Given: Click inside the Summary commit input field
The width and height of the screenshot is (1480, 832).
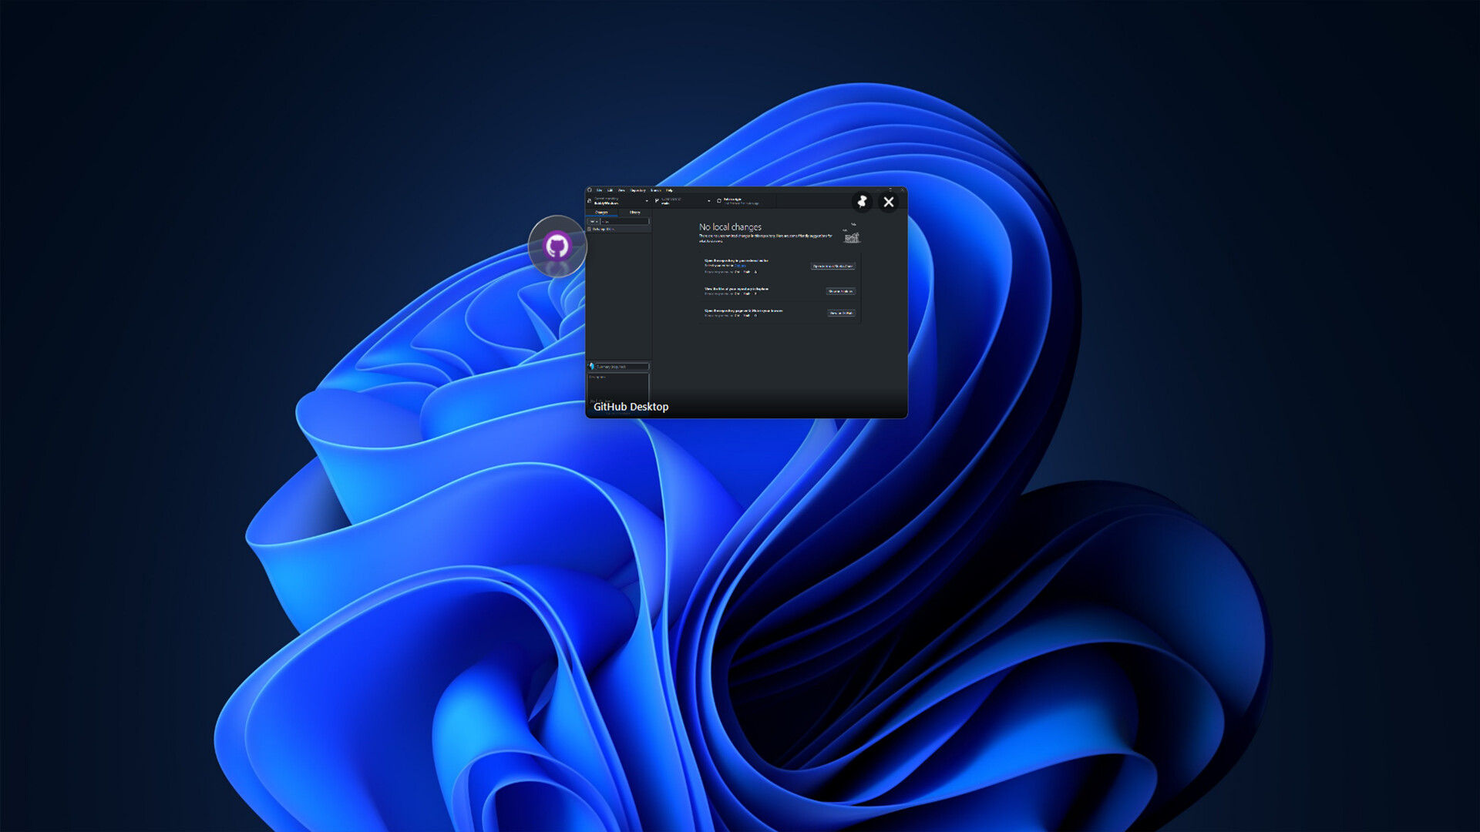Looking at the screenshot, I should click(621, 367).
